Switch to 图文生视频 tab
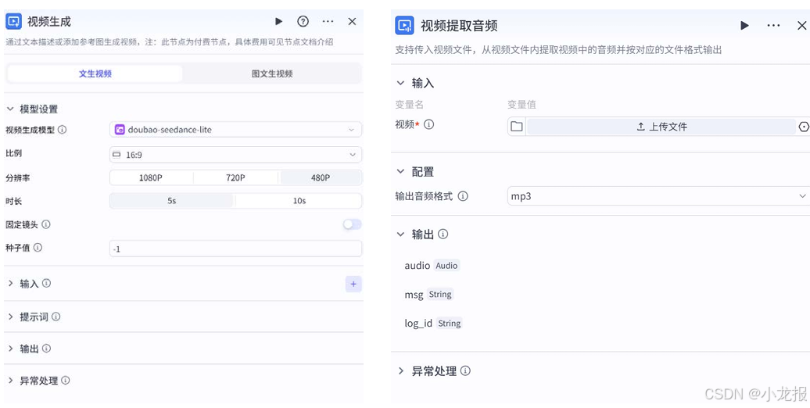This screenshot has height=408, width=810. (x=272, y=73)
